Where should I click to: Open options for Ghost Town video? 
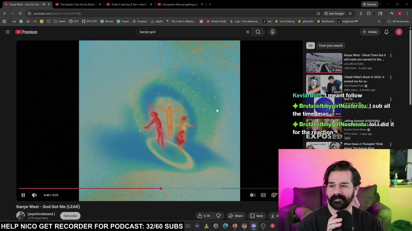391,56
